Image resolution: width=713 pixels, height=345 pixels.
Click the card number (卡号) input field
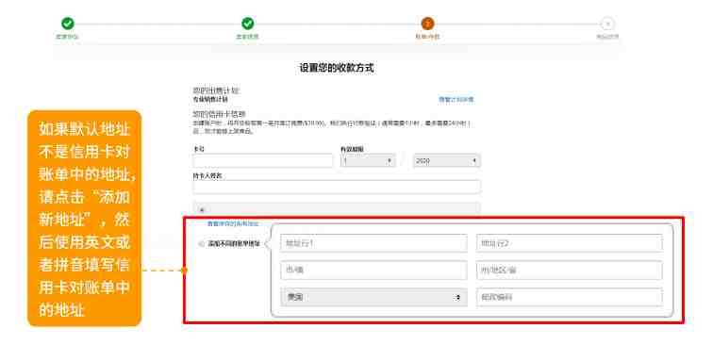[x=263, y=160]
